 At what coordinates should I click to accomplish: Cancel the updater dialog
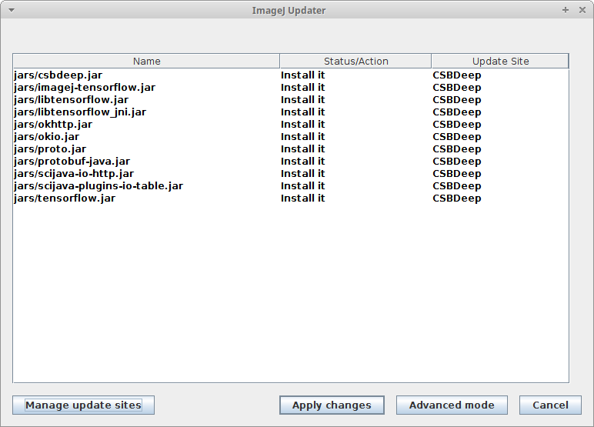pyautogui.click(x=550, y=405)
